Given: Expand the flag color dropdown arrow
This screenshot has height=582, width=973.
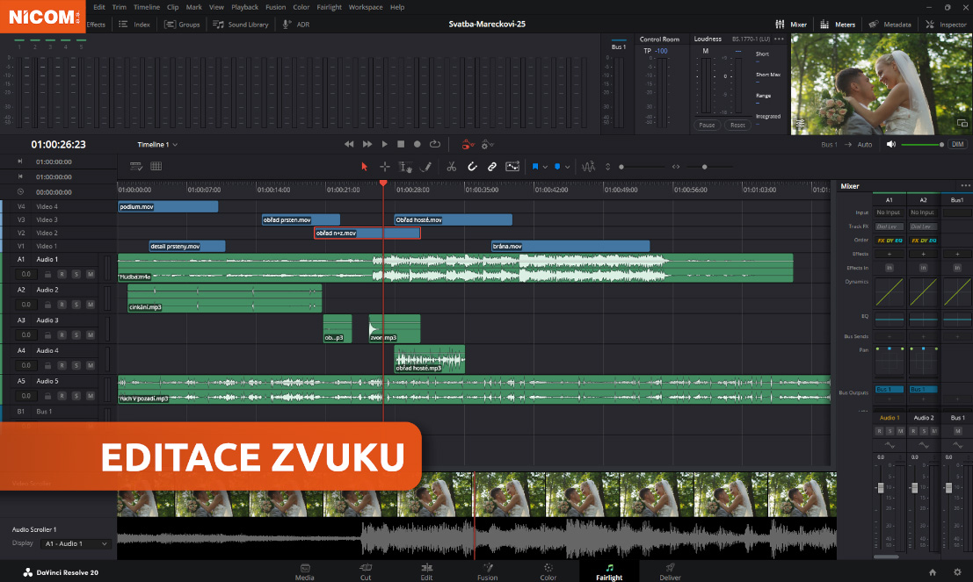Looking at the screenshot, I should click(x=545, y=167).
